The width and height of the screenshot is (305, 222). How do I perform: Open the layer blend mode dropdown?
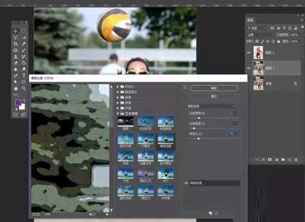coord(260,35)
